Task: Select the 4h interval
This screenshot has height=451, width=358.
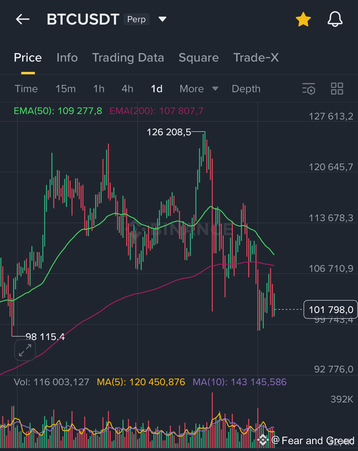Action: pyautogui.click(x=127, y=89)
